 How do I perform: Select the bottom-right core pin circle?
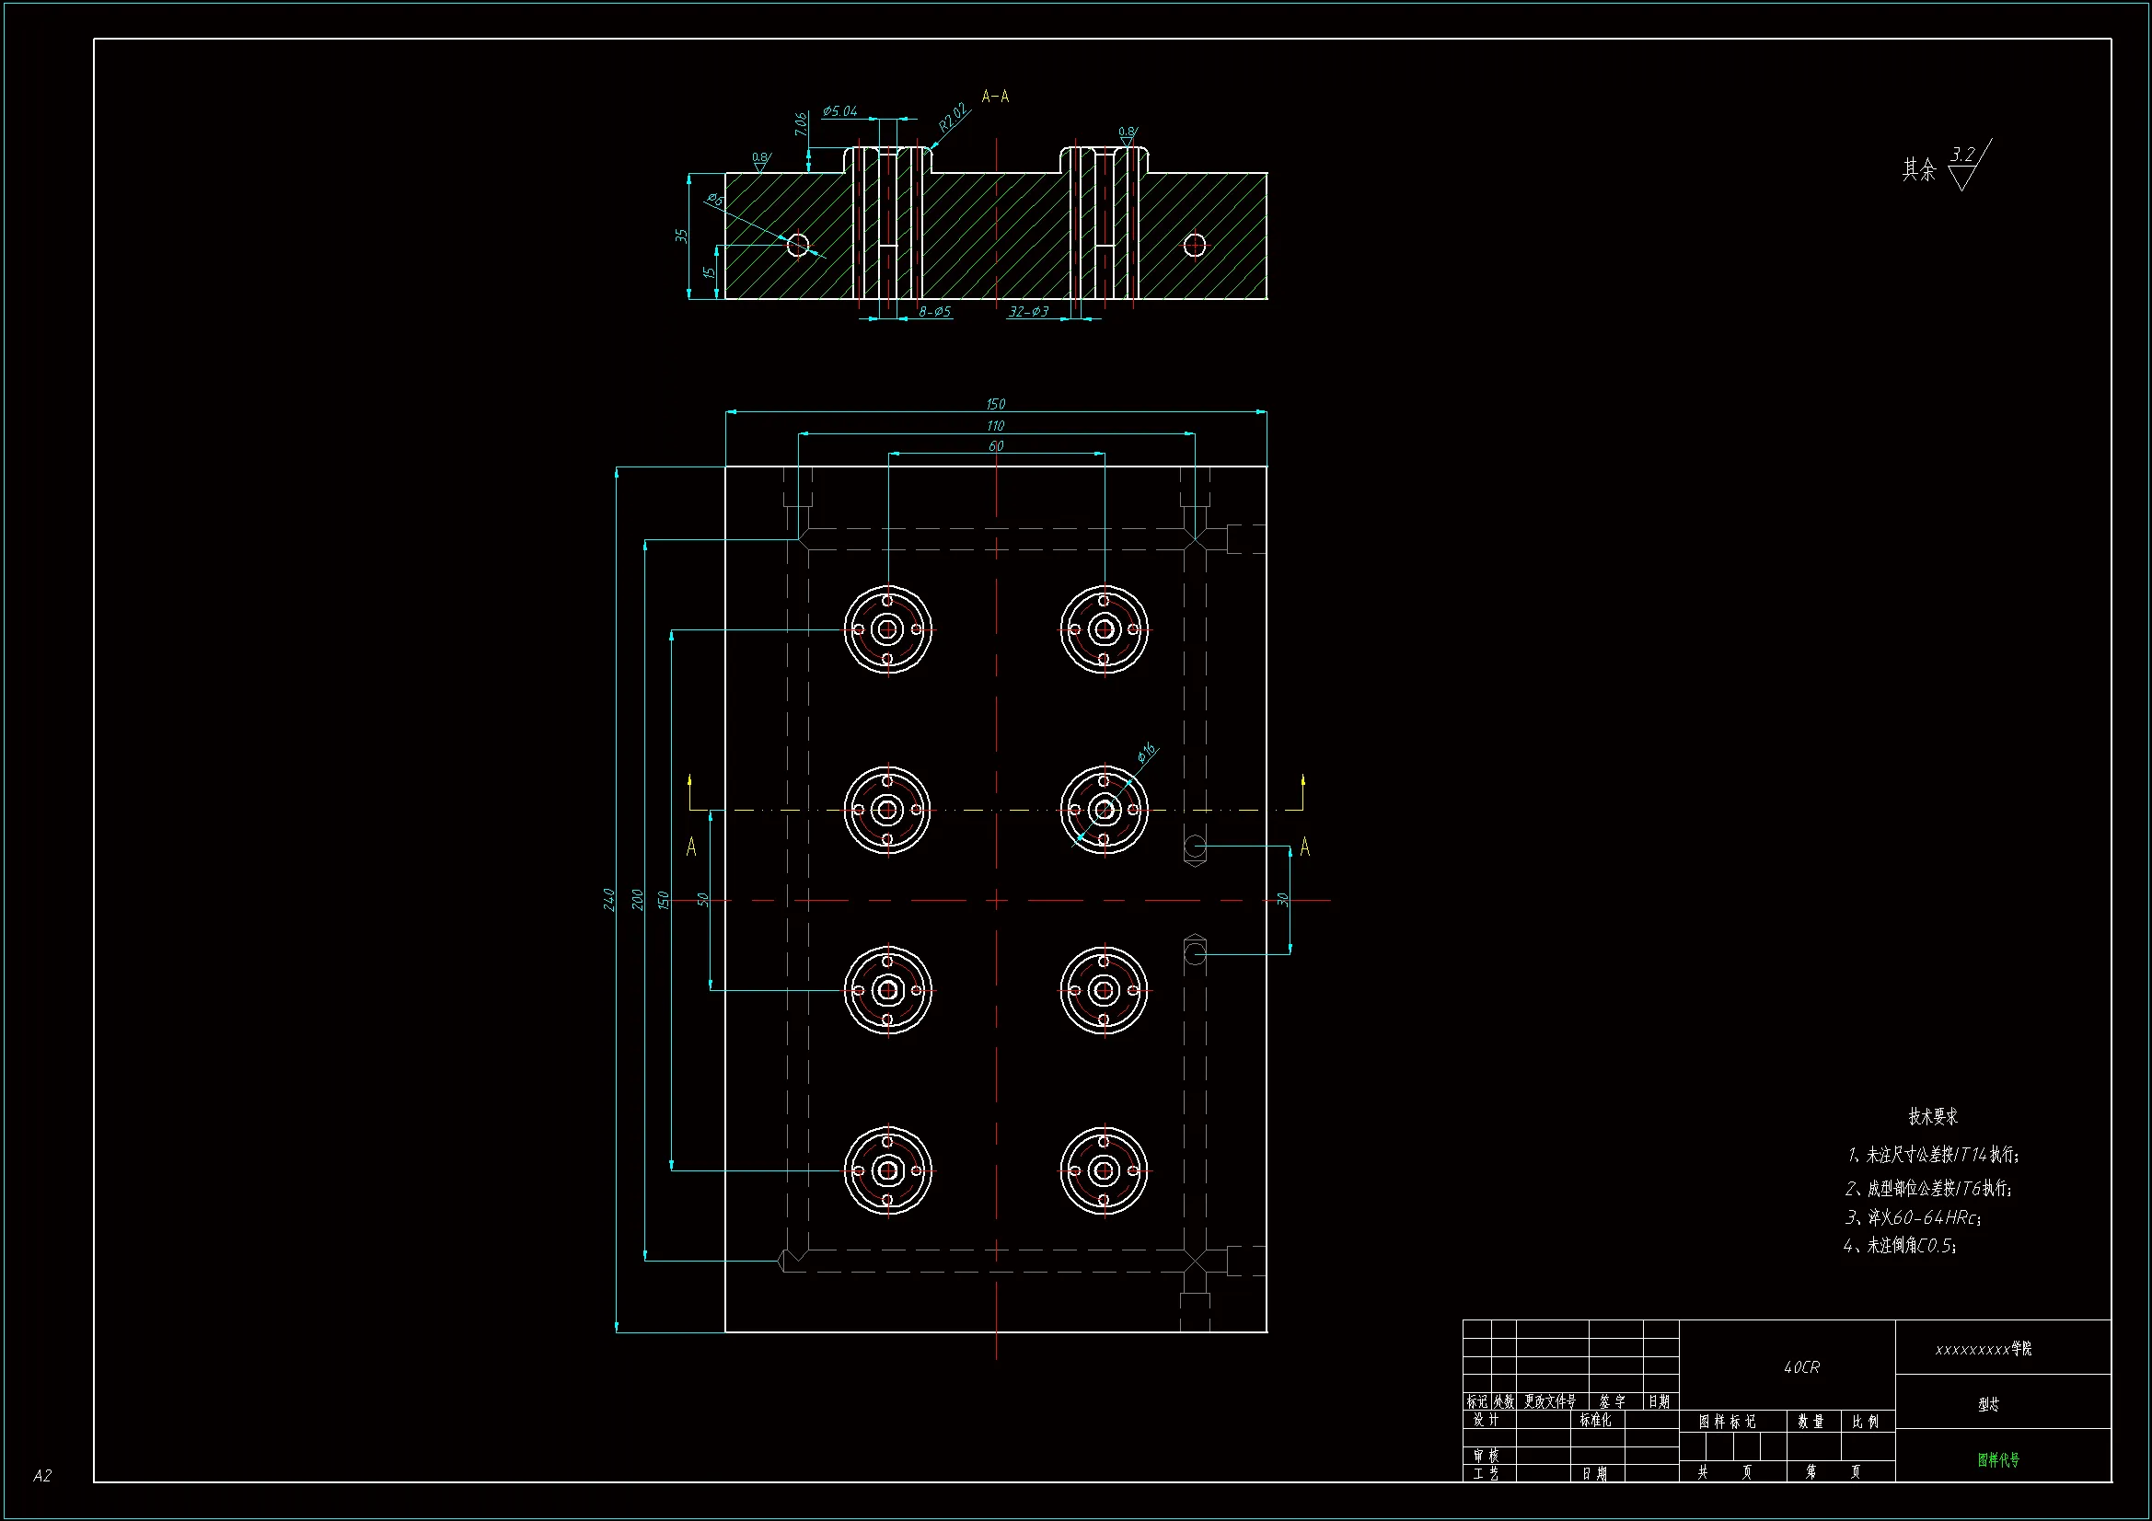pyautogui.click(x=1105, y=1170)
